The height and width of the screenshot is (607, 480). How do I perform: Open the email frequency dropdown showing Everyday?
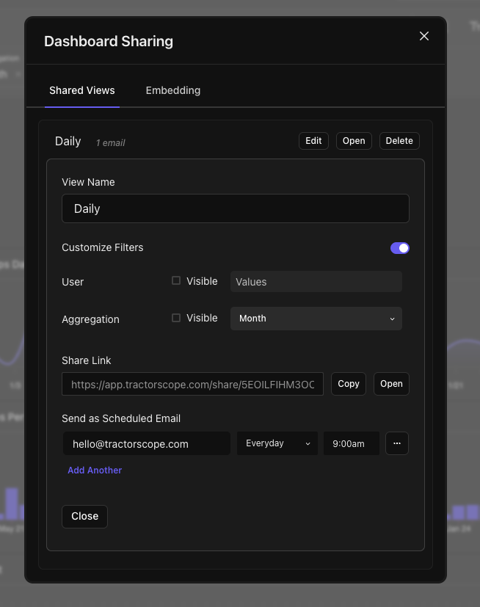[x=277, y=443]
